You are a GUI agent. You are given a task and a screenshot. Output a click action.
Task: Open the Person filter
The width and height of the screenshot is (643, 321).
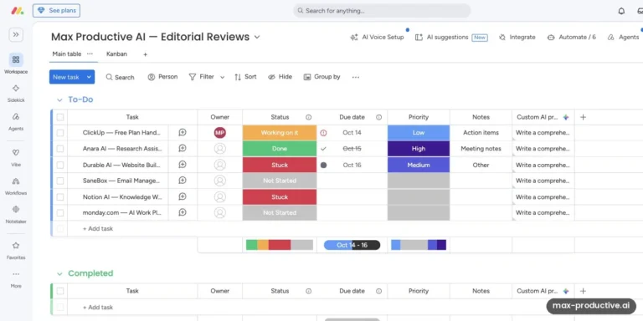point(162,77)
